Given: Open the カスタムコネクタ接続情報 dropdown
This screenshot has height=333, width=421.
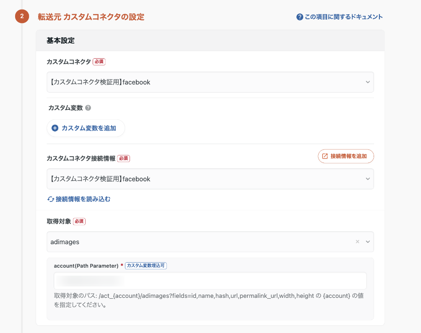Looking at the screenshot, I should pos(210,179).
